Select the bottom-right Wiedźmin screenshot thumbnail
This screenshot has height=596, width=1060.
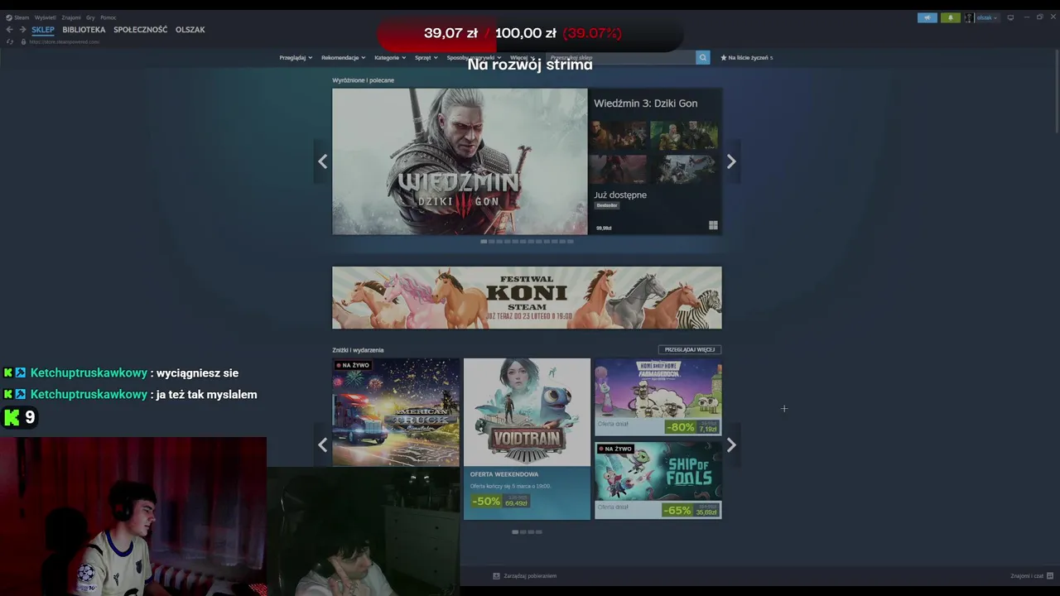click(x=683, y=169)
